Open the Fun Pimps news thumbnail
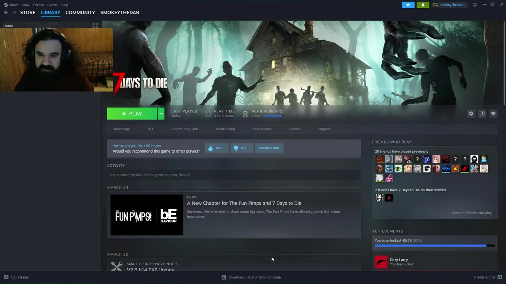 tap(147, 215)
